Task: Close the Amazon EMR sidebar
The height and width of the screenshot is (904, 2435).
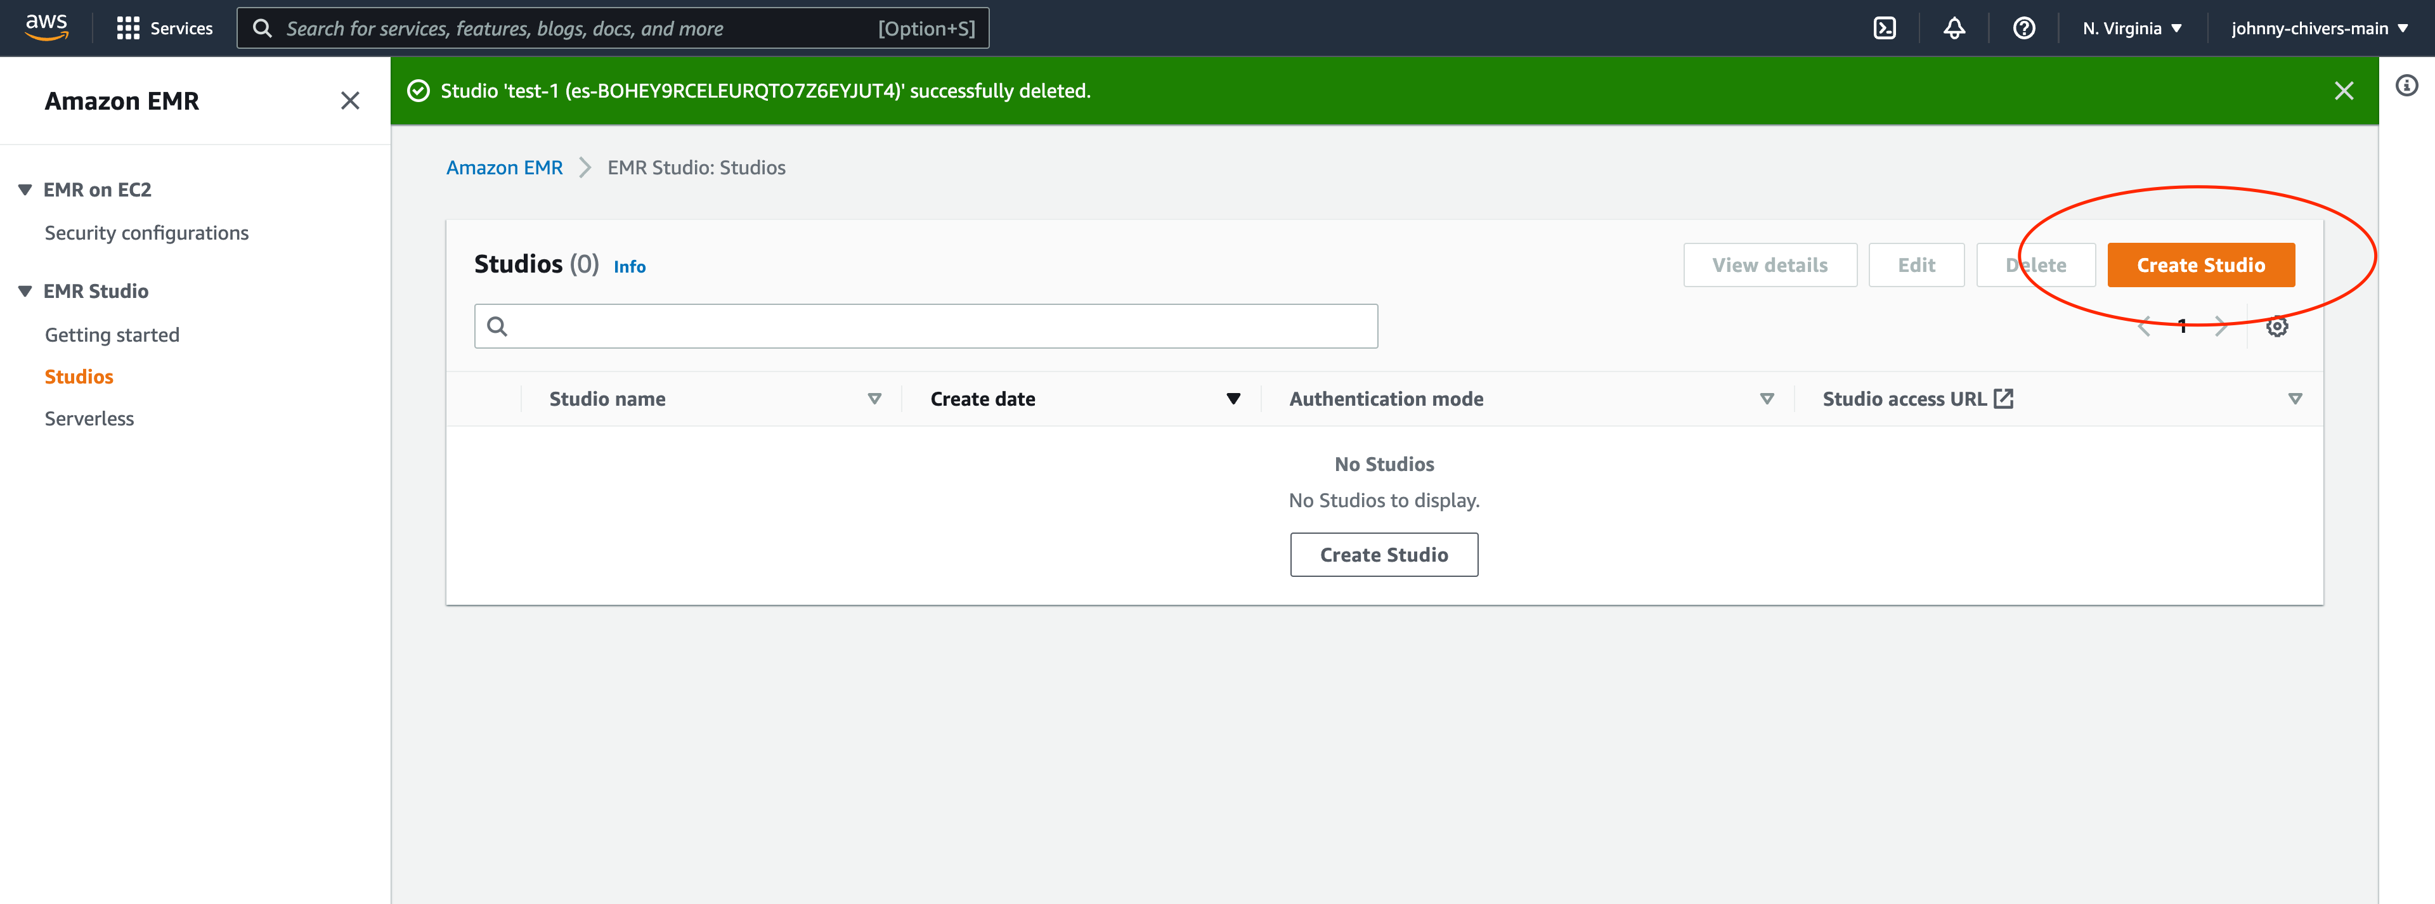Action: [x=350, y=101]
